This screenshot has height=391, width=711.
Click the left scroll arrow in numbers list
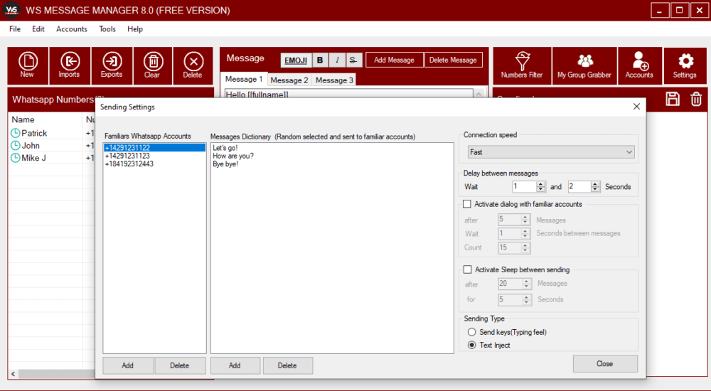click(x=13, y=374)
